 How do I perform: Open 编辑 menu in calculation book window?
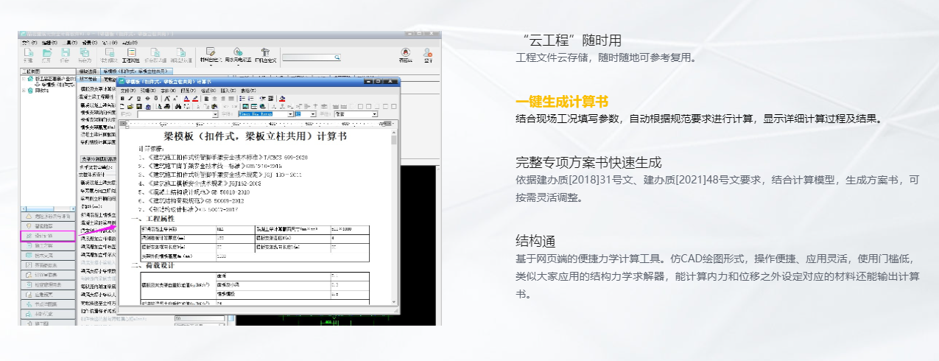click(x=147, y=91)
